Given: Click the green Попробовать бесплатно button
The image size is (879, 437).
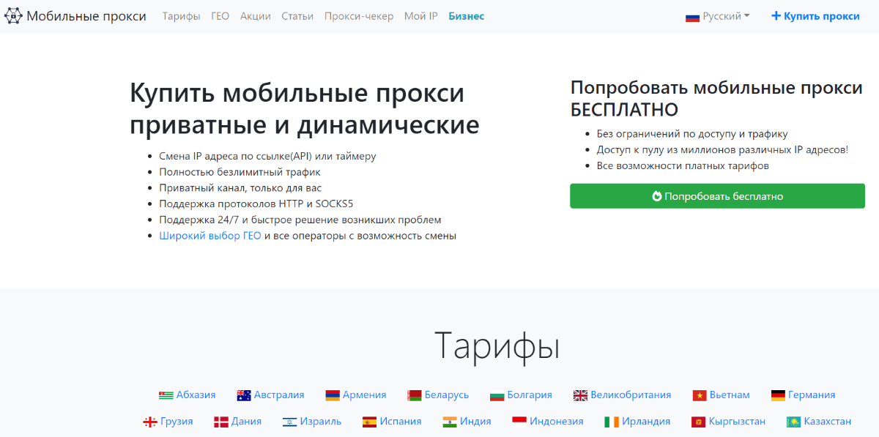Looking at the screenshot, I should (717, 196).
